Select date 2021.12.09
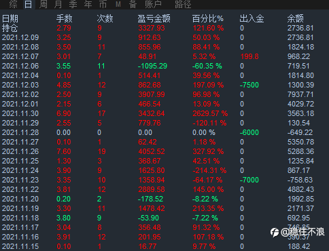Viewport: 329px width, 251px height. (20, 37)
